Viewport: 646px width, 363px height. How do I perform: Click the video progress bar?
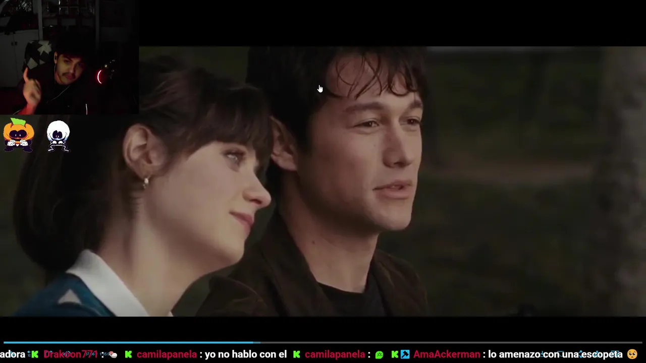point(323,342)
